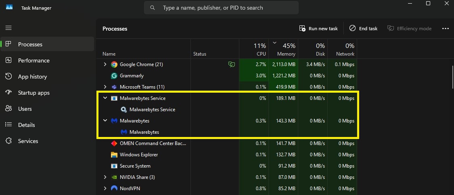Click the End task button
Viewport: 454px width, 195px height.
pos(363,28)
